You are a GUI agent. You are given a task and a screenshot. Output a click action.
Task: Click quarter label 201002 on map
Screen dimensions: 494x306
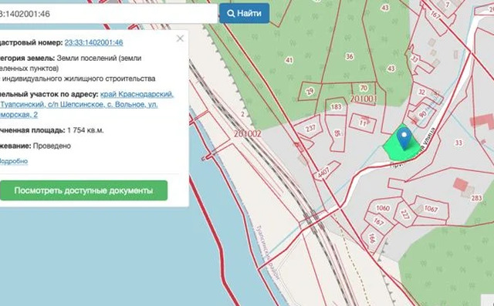pyautogui.click(x=247, y=133)
